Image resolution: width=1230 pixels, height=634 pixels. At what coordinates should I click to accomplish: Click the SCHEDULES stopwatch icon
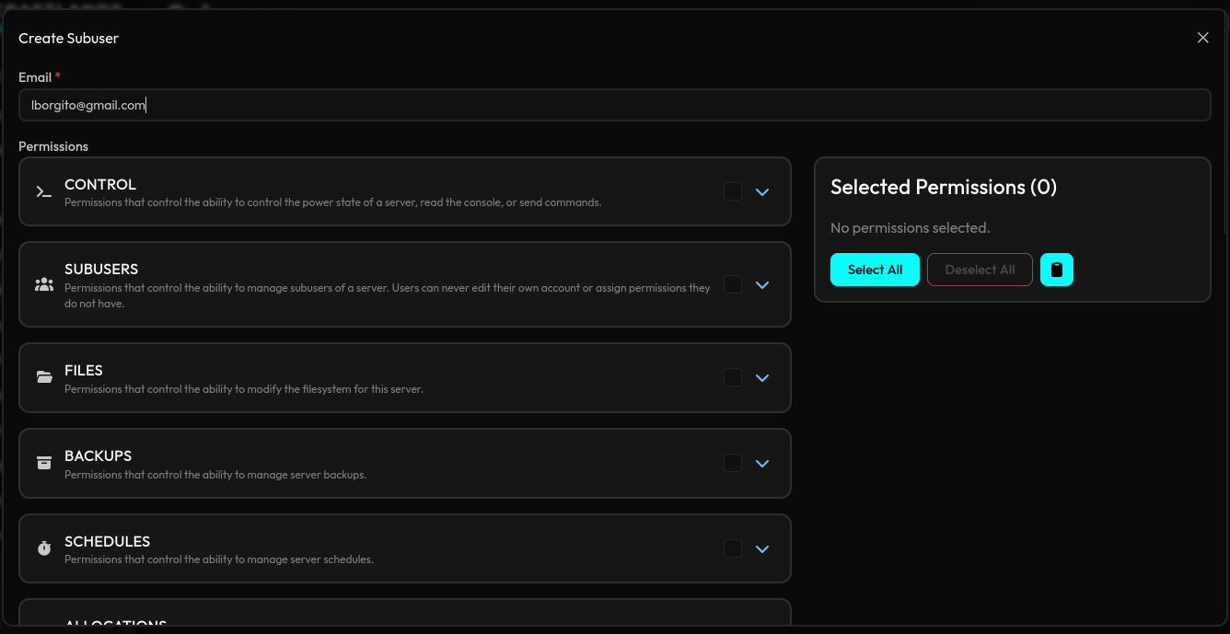pyautogui.click(x=43, y=548)
